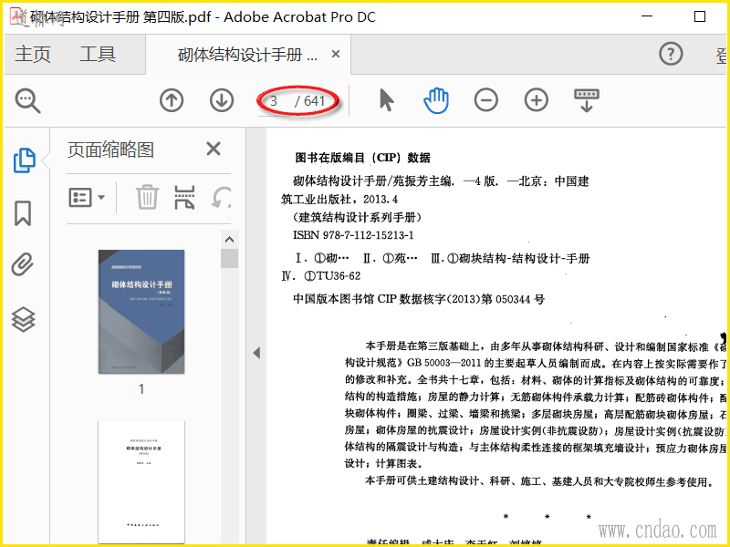Select the 砌体结构设计手册 document tab
This screenshot has height=547, width=730.
(247, 55)
